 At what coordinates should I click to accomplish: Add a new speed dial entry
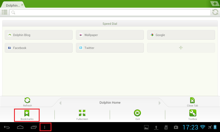coord(181,48)
